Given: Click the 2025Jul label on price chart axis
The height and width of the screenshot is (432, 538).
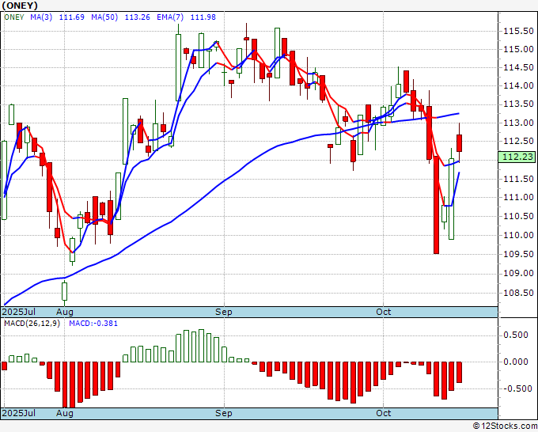Looking at the screenshot, I should 19,312.
